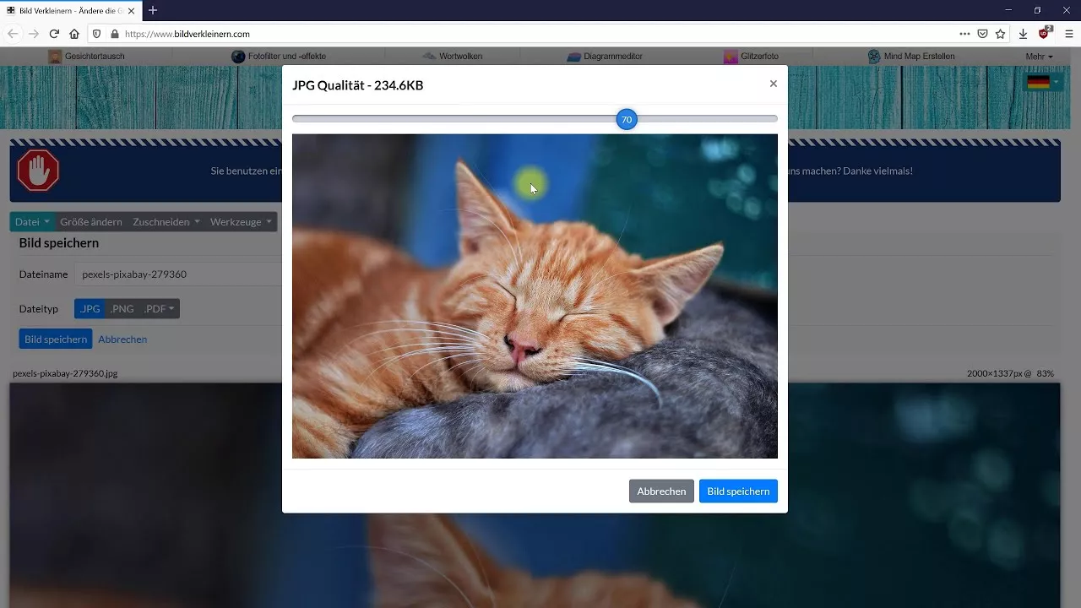
Task: Click the Fotofilter globe icon
Action: [x=238, y=57]
